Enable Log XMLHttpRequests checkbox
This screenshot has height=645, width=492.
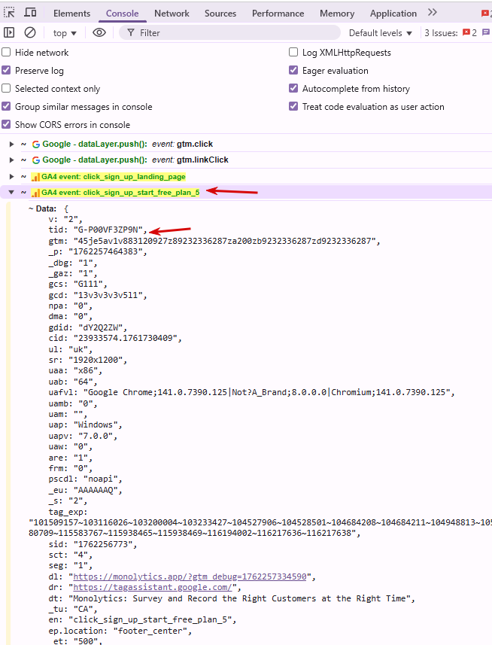pos(293,52)
